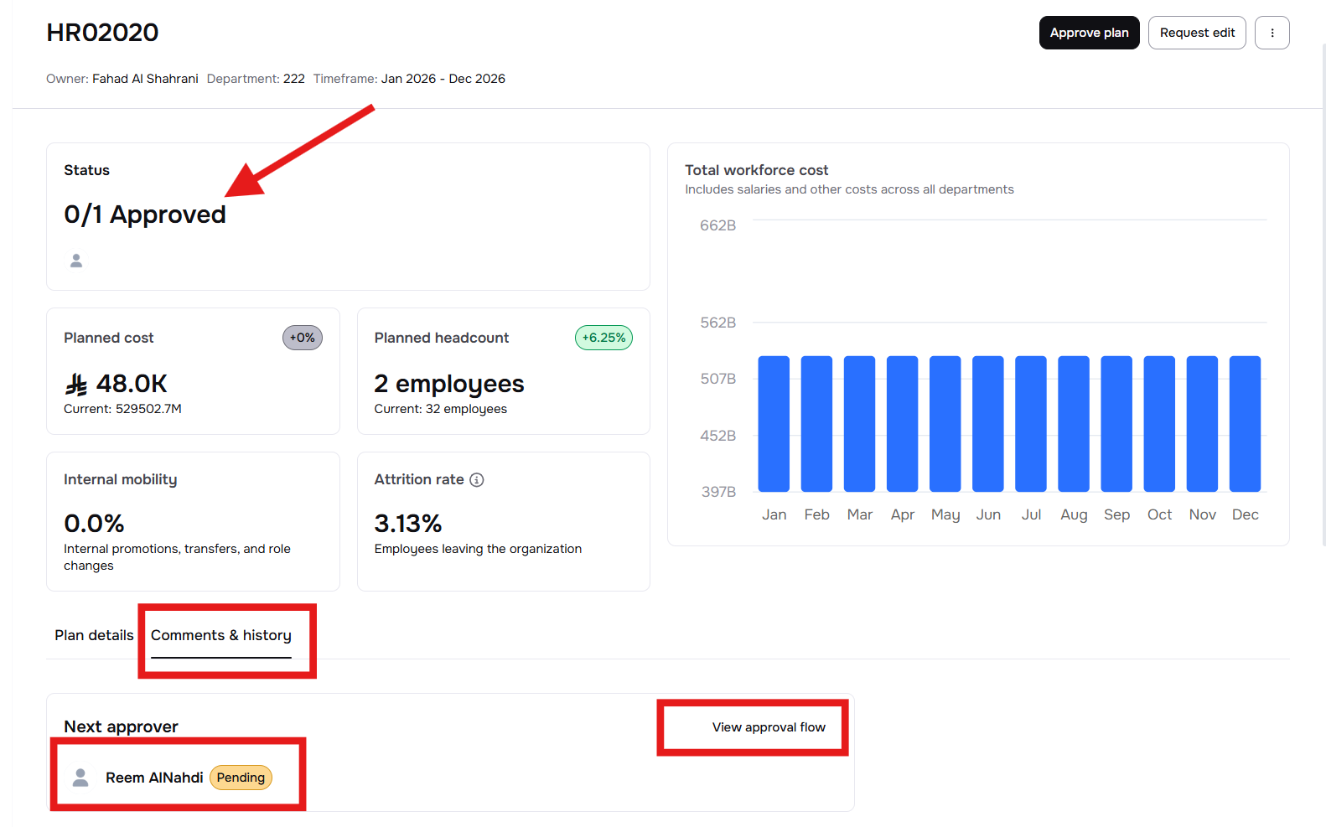Click the Attrition rate info icon

click(477, 479)
